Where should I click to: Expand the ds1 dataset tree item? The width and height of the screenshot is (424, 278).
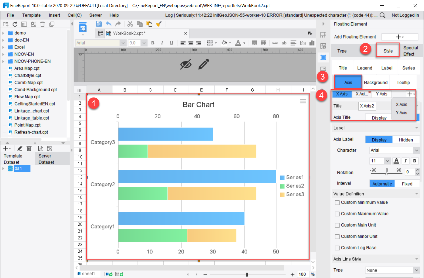3,168
